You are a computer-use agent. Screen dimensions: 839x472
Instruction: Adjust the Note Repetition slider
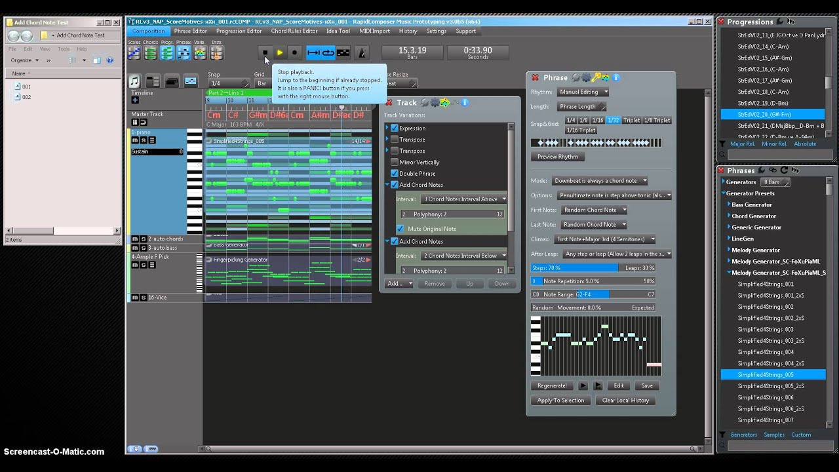point(593,281)
